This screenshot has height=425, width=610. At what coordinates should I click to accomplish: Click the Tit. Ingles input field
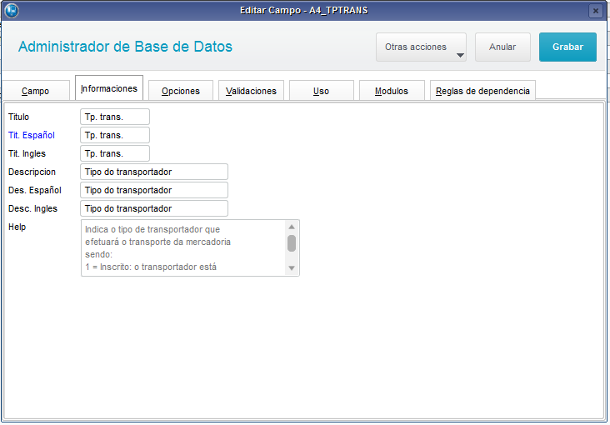click(115, 153)
